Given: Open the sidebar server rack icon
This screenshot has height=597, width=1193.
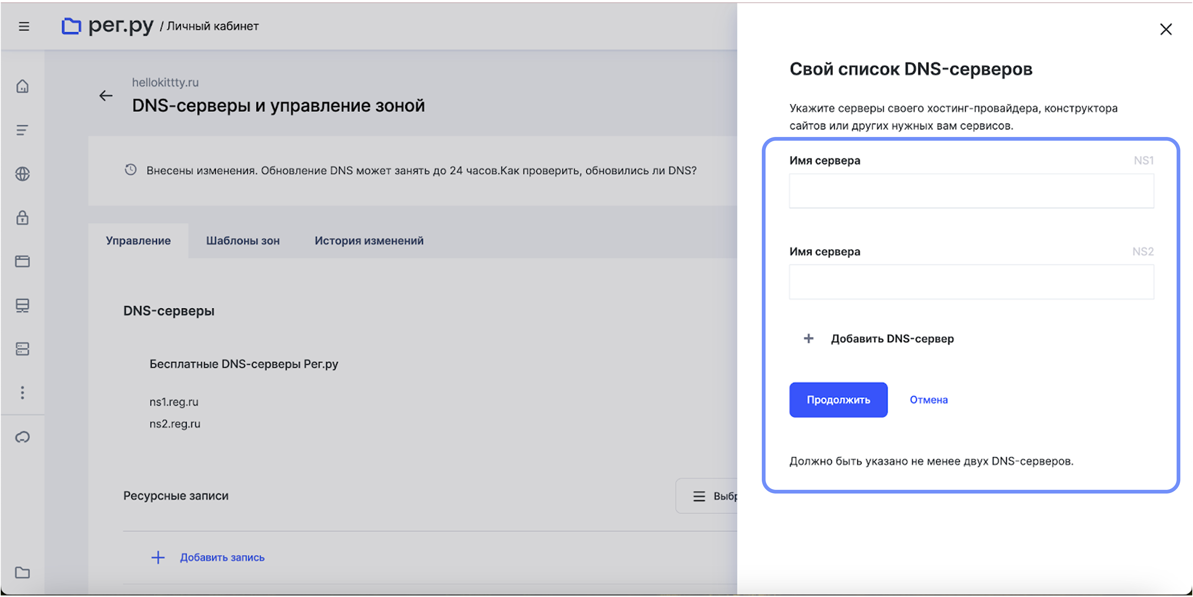Looking at the screenshot, I should (x=22, y=349).
